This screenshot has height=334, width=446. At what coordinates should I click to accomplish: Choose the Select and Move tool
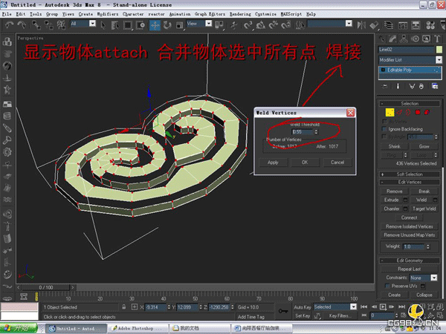(x=155, y=25)
